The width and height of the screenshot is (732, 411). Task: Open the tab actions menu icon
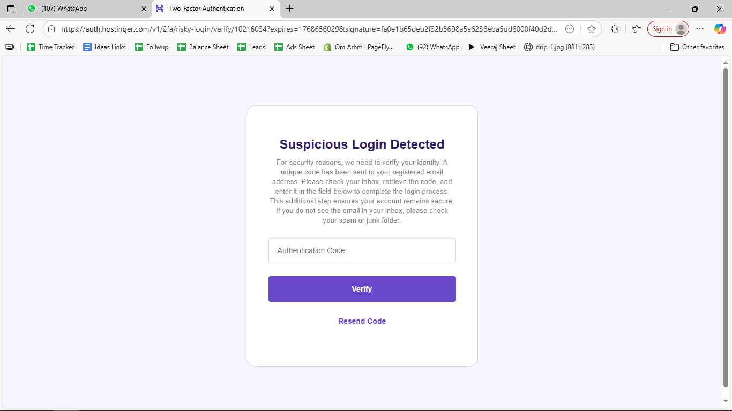(11, 9)
